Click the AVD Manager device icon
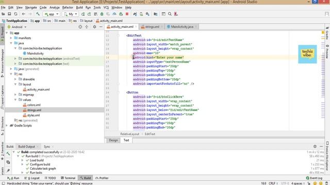 tap(141, 14)
